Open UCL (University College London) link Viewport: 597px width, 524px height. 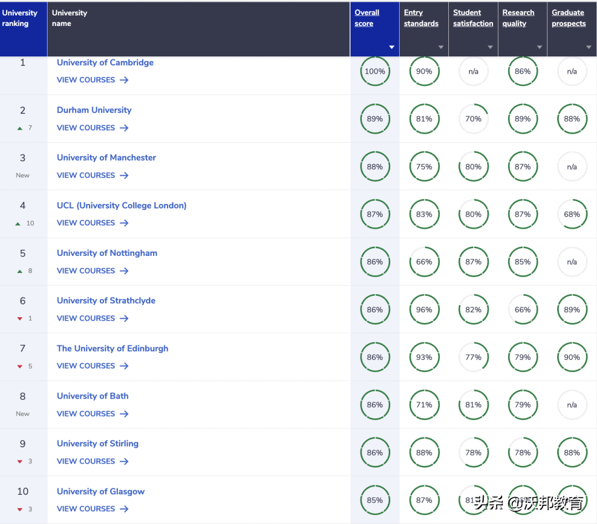pos(122,206)
